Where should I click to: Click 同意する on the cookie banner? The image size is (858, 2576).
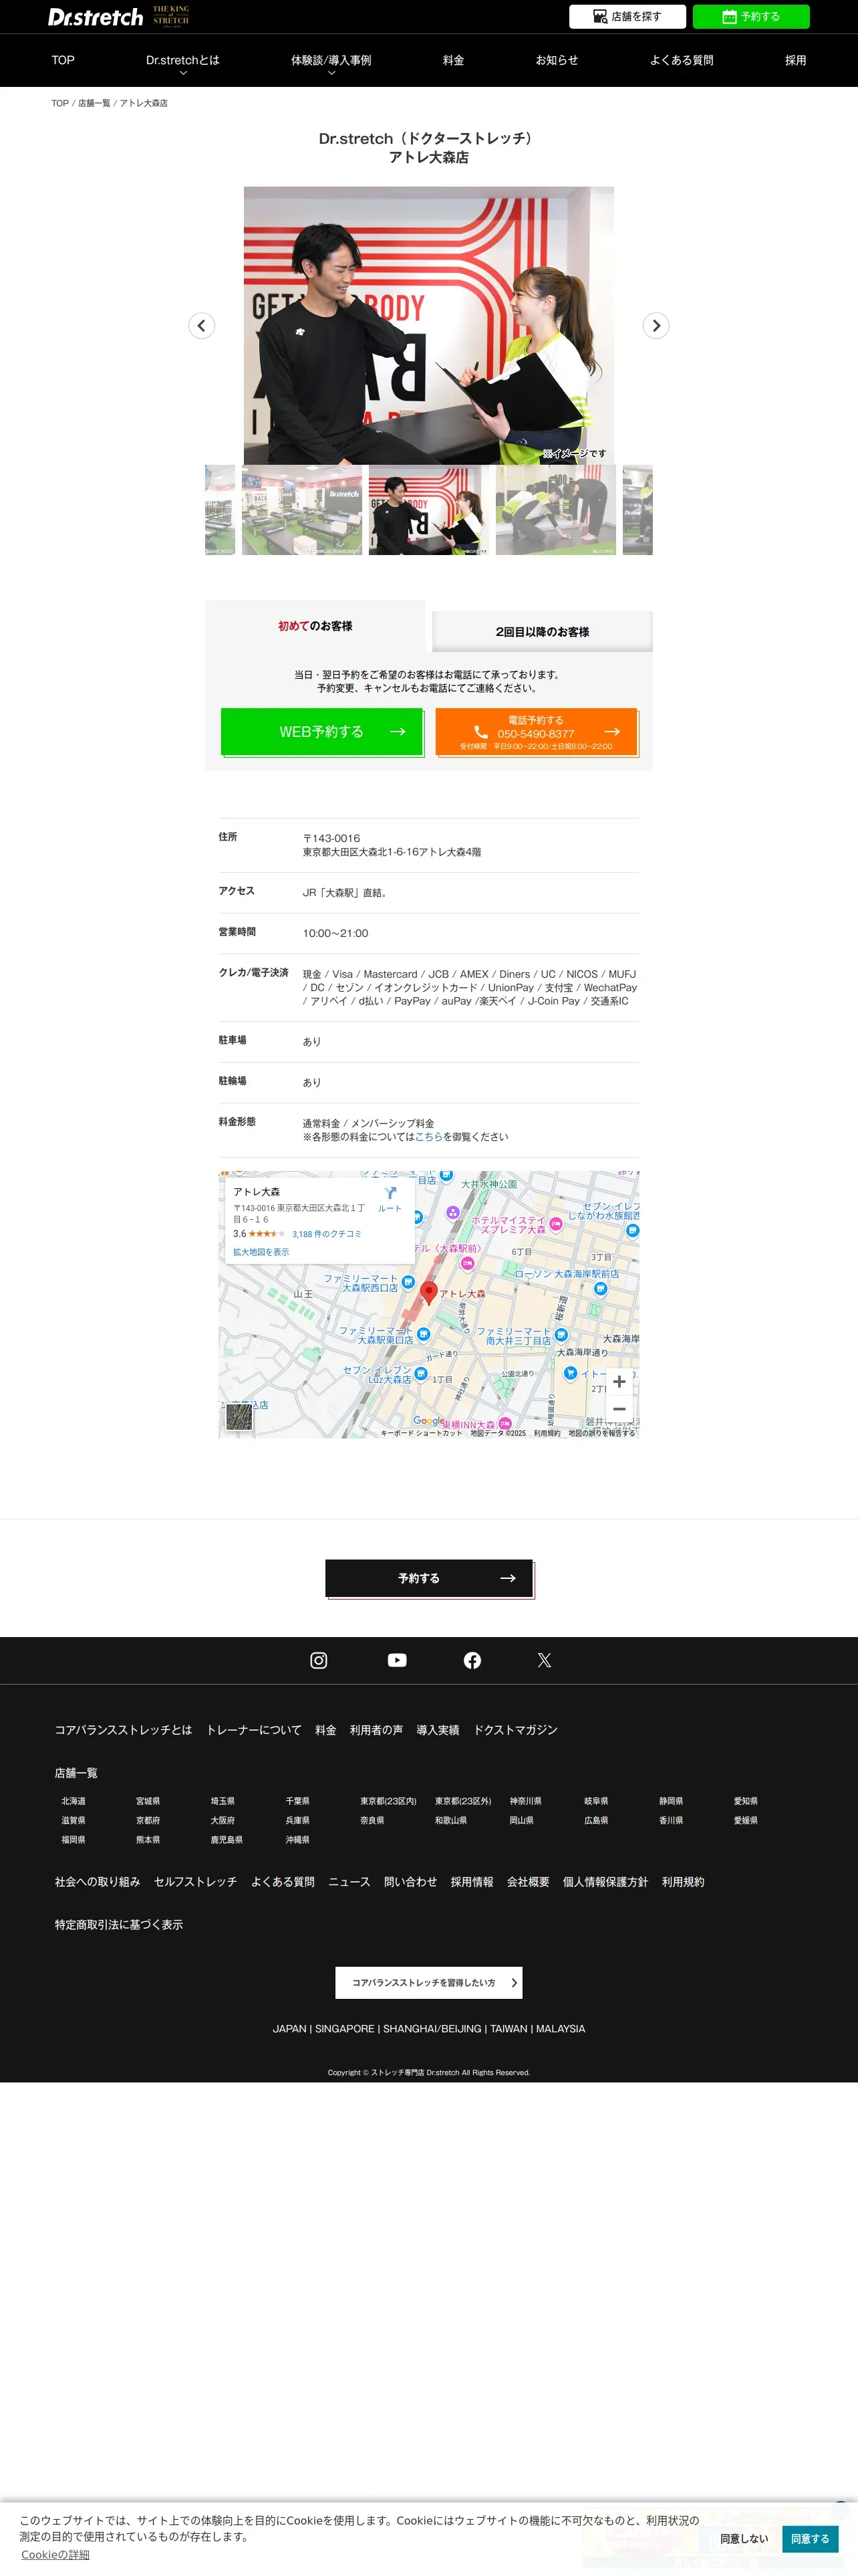(810, 2539)
